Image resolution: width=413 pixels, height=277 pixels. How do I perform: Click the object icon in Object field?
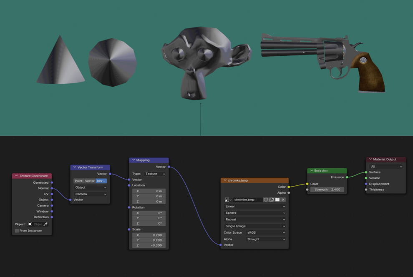30,224
